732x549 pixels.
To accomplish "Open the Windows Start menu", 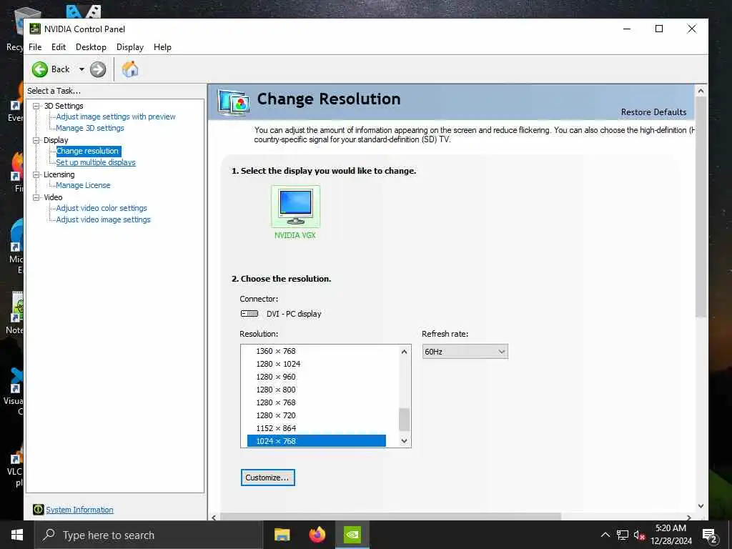I will point(17,535).
